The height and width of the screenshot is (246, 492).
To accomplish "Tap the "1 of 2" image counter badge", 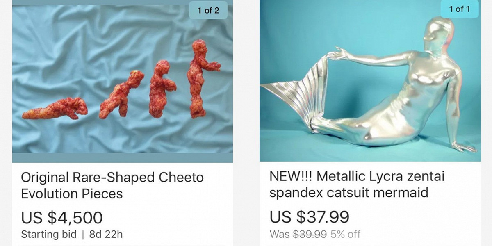I will 208,11.
